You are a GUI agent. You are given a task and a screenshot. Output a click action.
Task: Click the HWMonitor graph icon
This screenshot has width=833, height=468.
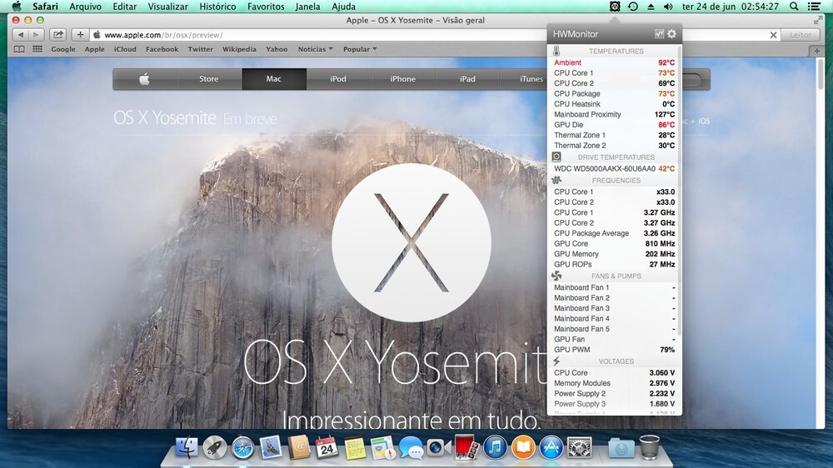click(x=659, y=34)
